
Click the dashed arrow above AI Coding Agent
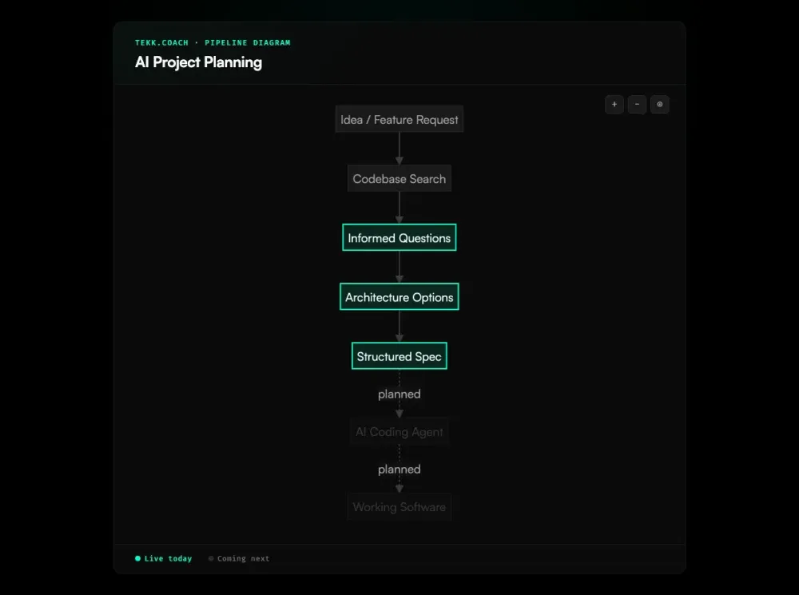tap(399, 411)
